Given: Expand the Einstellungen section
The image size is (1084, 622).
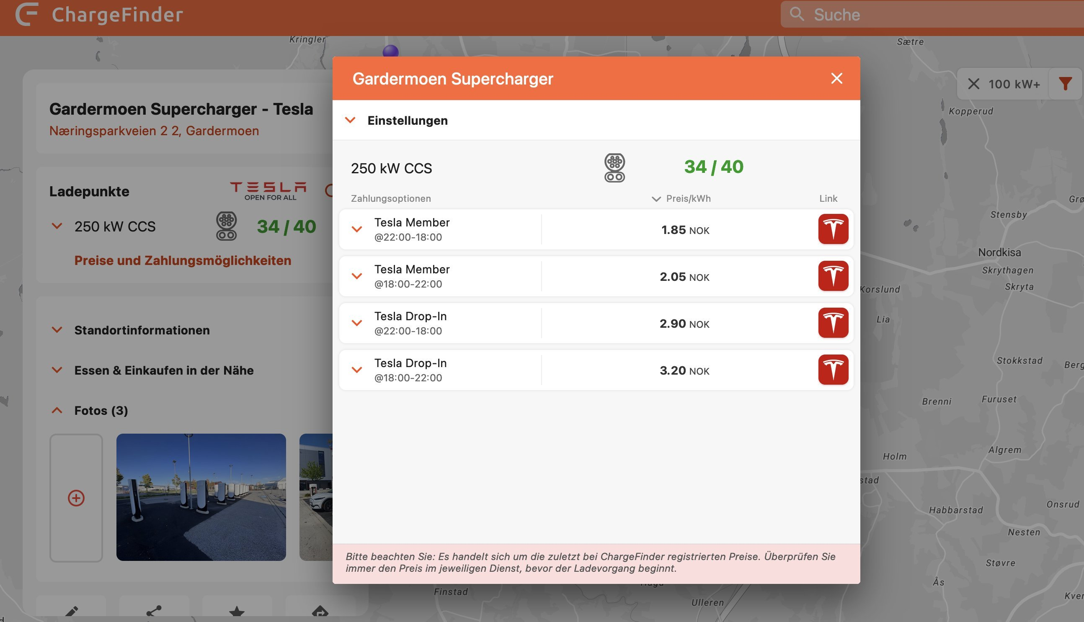Looking at the screenshot, I should (596, 120).
